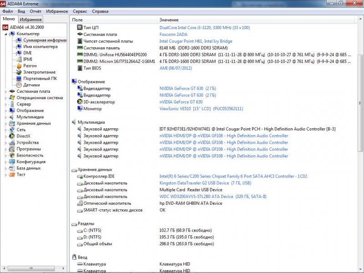Expand the Хранение данных tree node
The height and width of the screenshot is (273, 364).
[6, 123]
